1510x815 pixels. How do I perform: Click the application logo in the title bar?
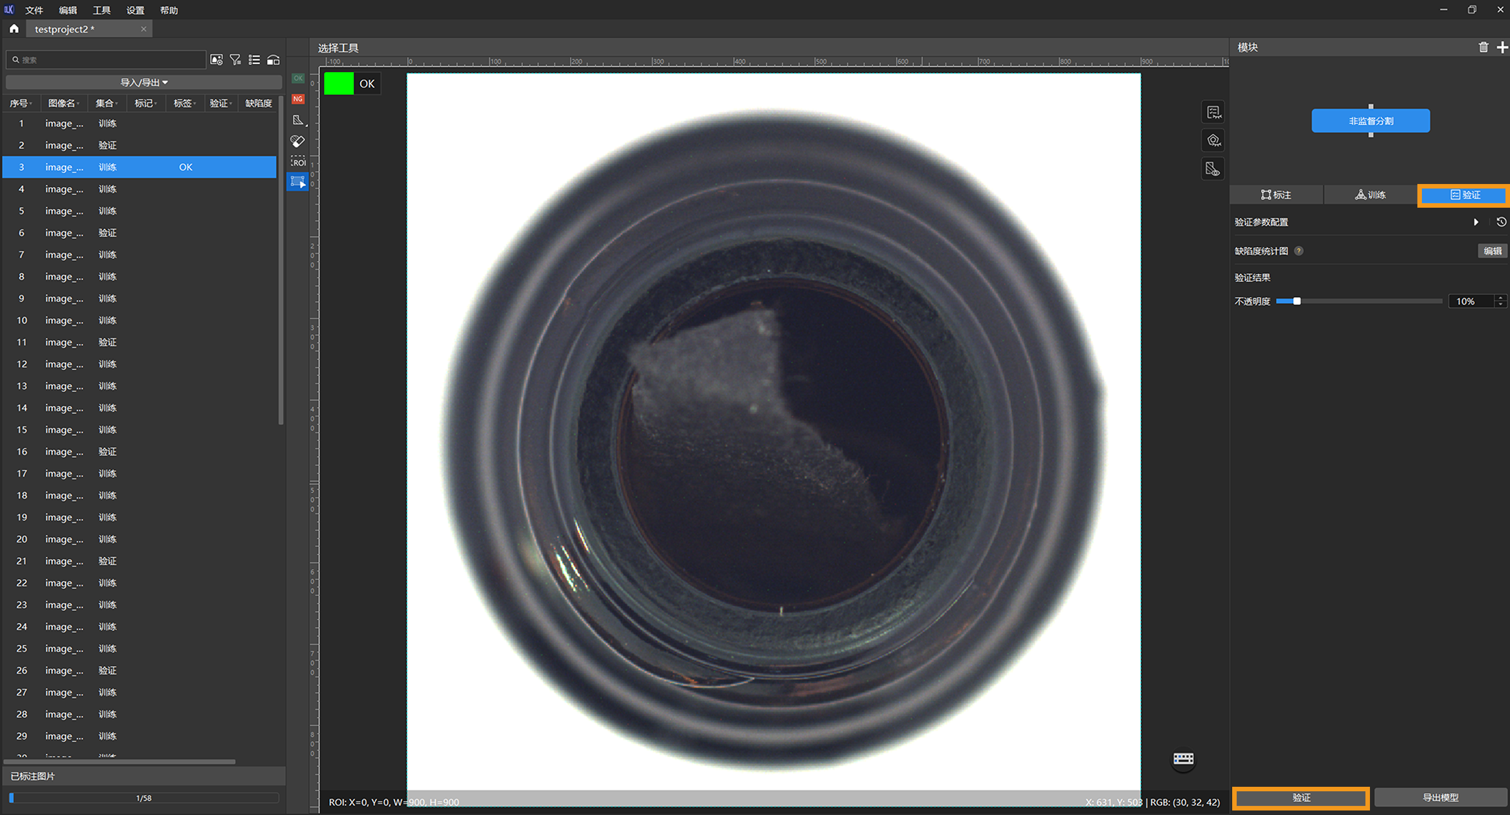[9, 10]
